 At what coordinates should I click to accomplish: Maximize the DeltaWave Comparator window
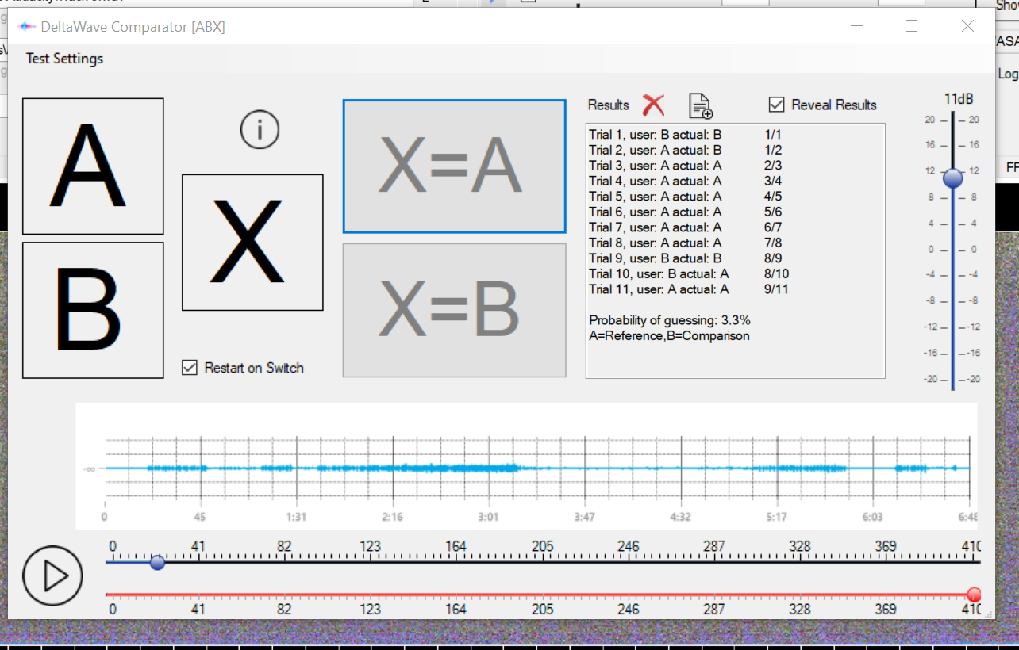911,26
